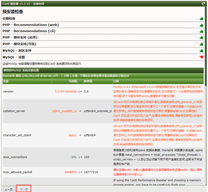Click MySQL performance tuning description sentence
This screenshot has height=192, width=208.
point(42,64)
